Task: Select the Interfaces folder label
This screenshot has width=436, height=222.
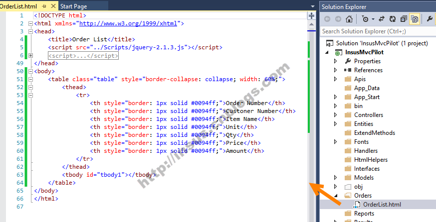Action: [x=367, y=169]
